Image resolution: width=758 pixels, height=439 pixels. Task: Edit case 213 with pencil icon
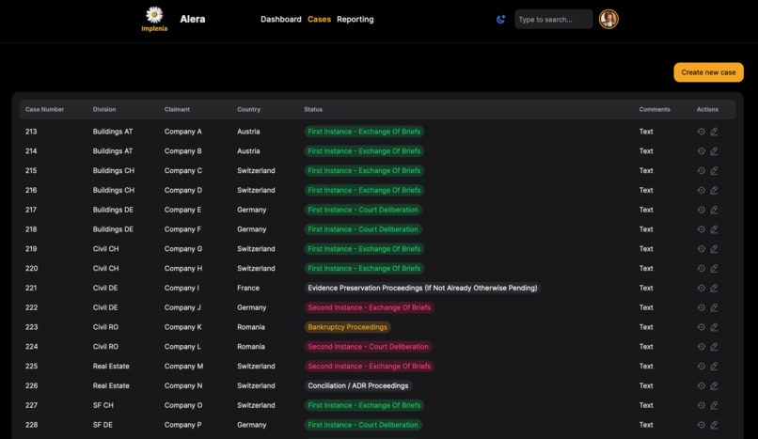[714, 132]
